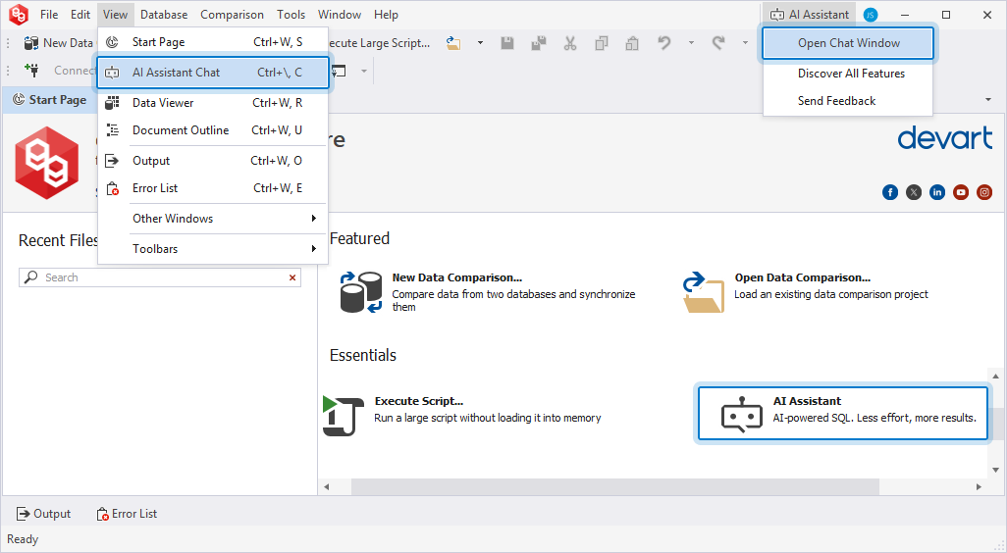
Task: Select Data Viewer menu item
Action: pyautogui.click(x=213, y=103)
